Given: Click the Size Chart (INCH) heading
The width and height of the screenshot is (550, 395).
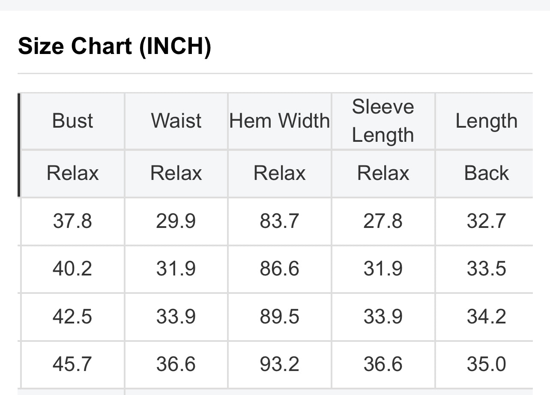Looking at the screenshot, I should [114, 46].
